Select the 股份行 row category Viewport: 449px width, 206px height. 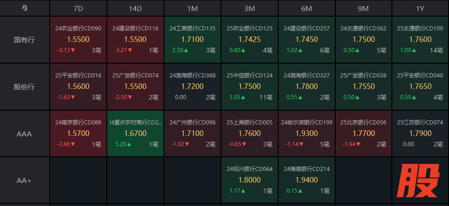point(24,87)
